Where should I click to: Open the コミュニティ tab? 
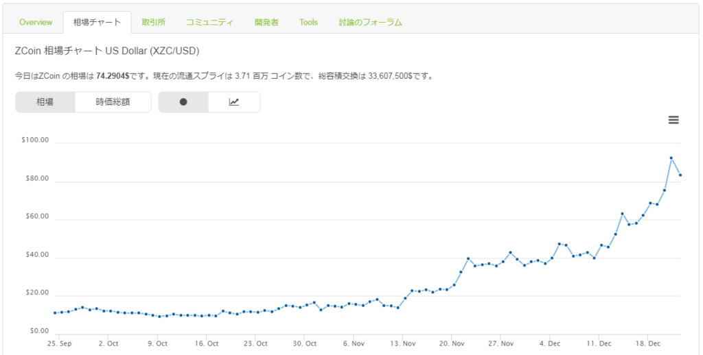210,23
